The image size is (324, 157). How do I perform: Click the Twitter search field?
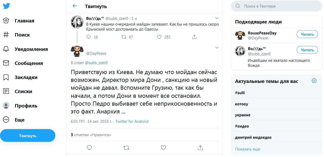click(277, 6)
